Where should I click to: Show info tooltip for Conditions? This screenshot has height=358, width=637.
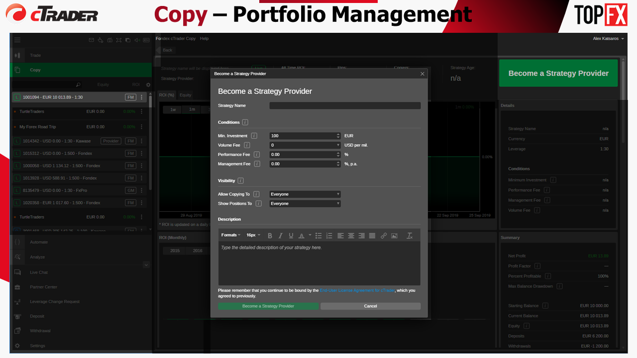click(x=245, y=122)
